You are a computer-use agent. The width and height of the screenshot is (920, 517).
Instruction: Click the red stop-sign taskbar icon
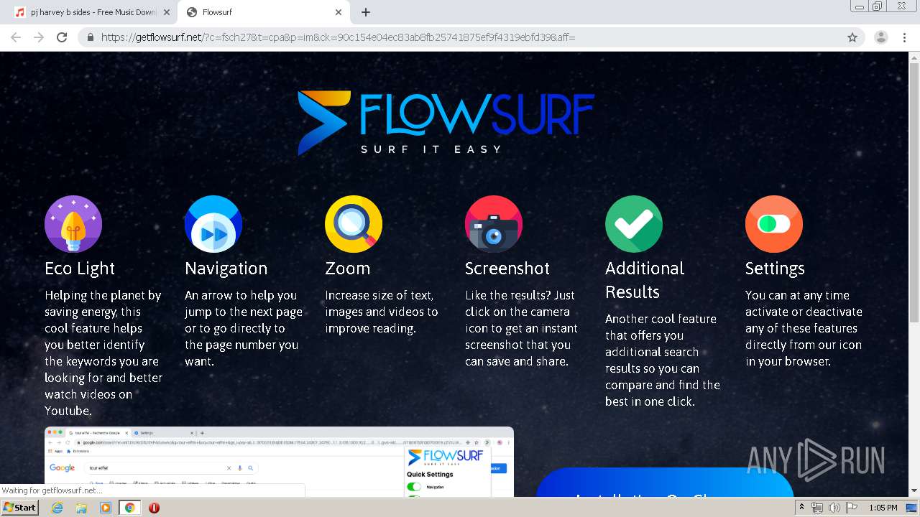point(154,508)
